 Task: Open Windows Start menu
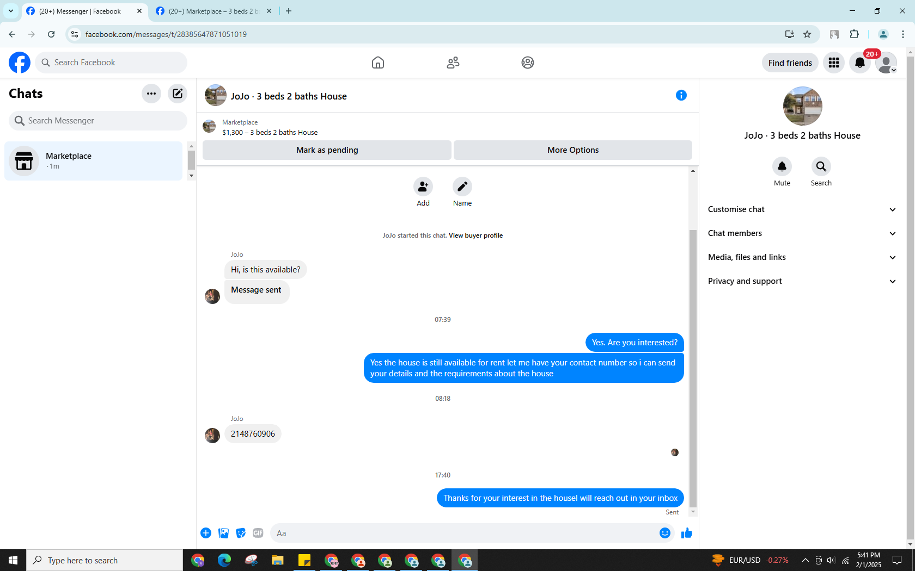[x=13, y=560]
